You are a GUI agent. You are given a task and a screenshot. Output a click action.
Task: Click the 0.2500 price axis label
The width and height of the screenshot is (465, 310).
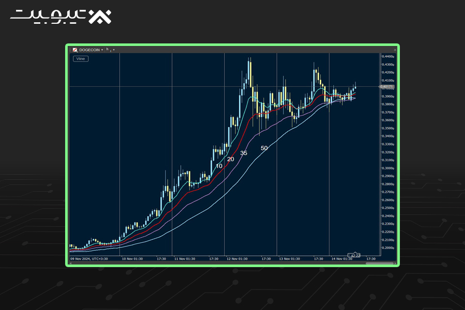(x=388, y=208)
